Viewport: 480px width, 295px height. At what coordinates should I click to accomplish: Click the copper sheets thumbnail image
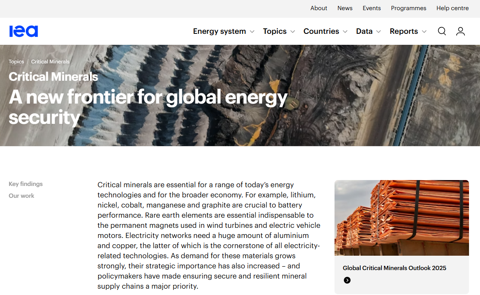point(402,218)
